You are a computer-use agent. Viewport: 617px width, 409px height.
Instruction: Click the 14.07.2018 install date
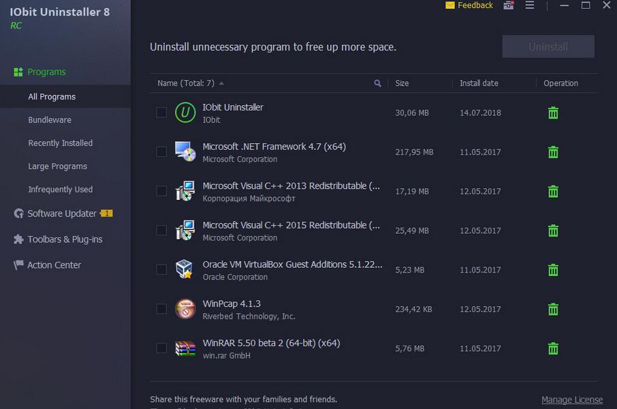coord(480,112)
